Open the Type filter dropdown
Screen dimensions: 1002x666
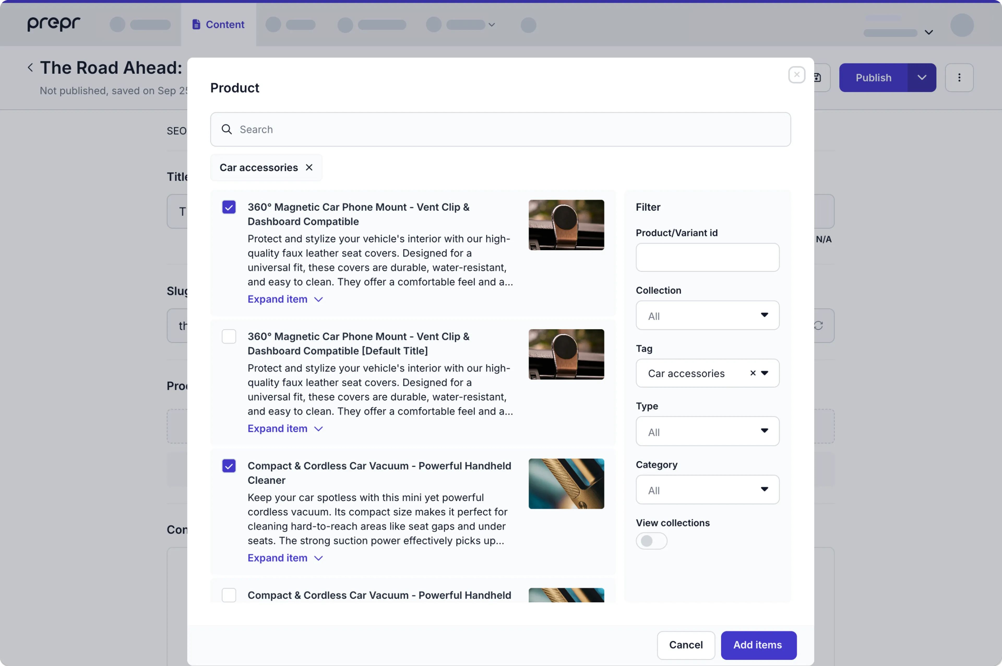pos(707,431)
